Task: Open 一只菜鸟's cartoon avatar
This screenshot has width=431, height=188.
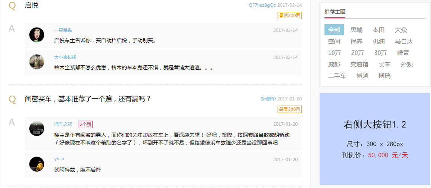Action: coord(36,35)
